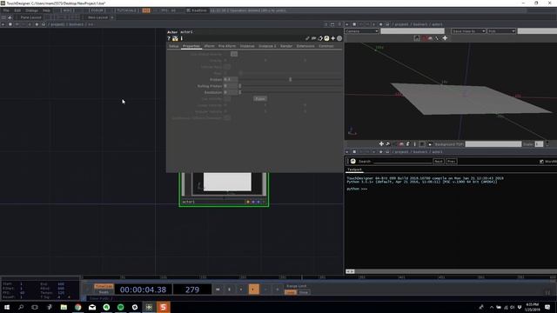
Task: Show operator info via the i icon
Action: (182, 38)
